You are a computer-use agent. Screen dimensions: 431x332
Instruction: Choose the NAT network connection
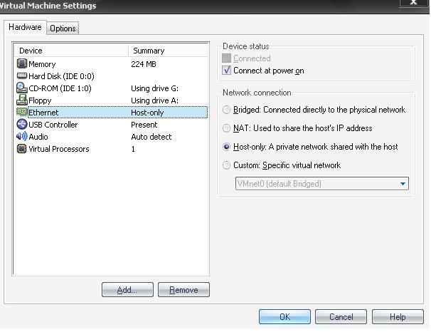227,129
